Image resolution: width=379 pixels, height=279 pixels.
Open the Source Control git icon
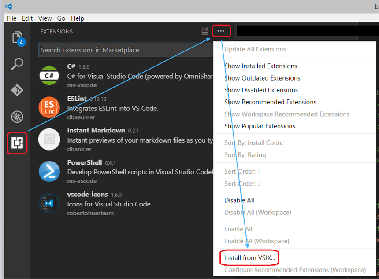click(17, 90)
